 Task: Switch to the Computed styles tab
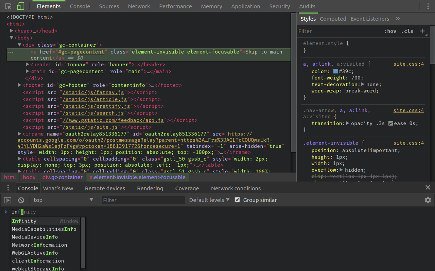click(x=333, y=19)
